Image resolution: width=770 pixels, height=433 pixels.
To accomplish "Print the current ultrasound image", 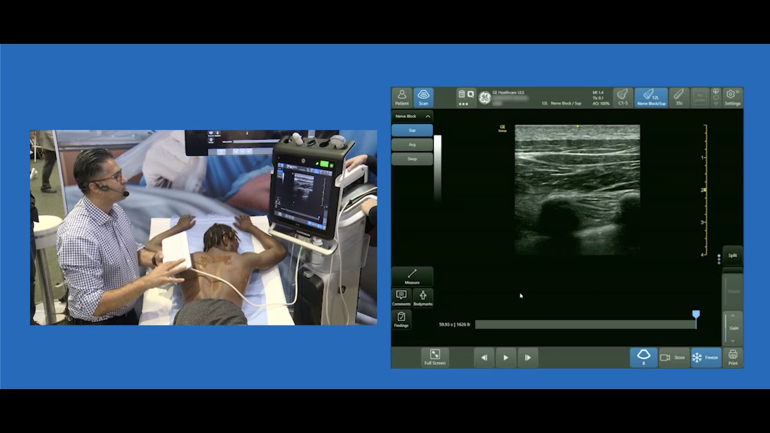I will [x=733, y=357].
